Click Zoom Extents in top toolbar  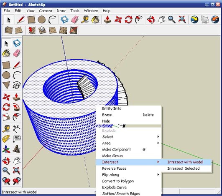pyautogui.click(x=182, y=20)
